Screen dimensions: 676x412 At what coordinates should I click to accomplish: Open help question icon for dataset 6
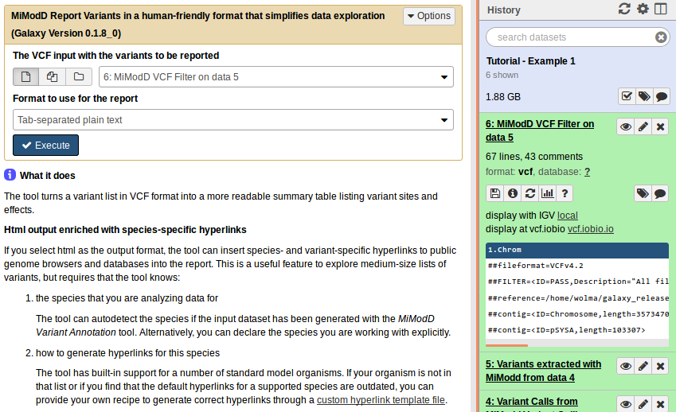pos(565,193)
